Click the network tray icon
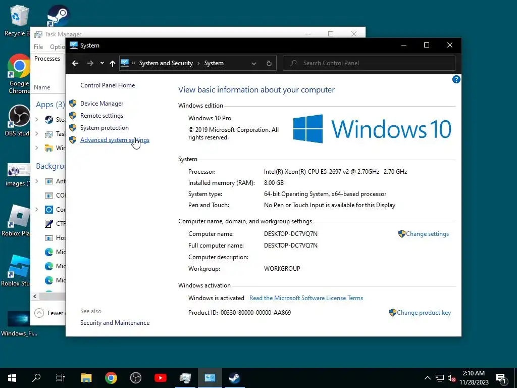This screenshot has height=388, width=517. [x=440, y=378]
